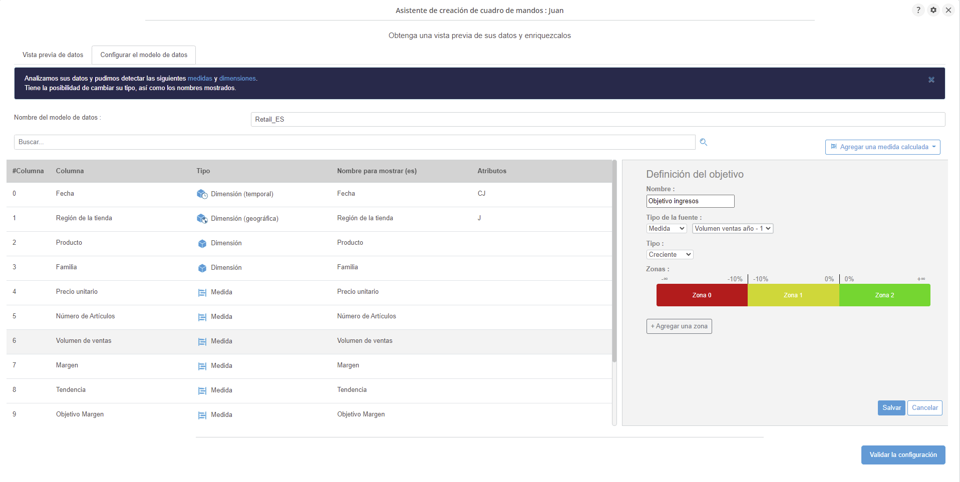Dismiss the blue information banner
Screen dimensions: 960x482
(x=931, y=80)
